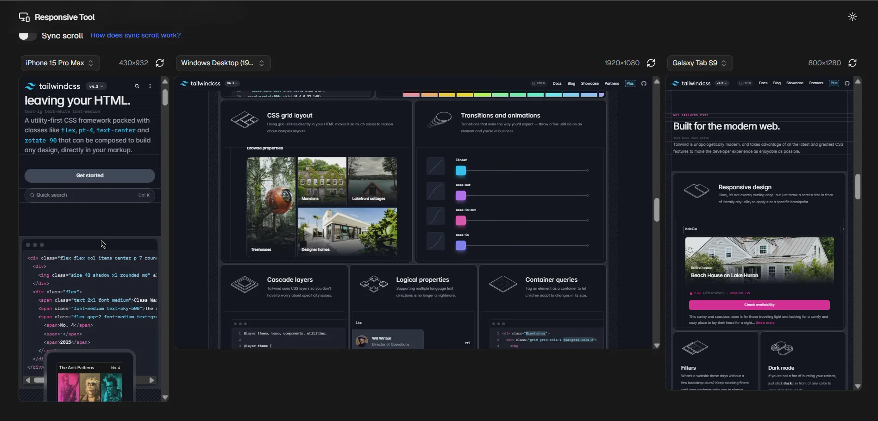Open GitHub icon in Galaxy Tab preview
878x421 pixels.
[847, 83]
